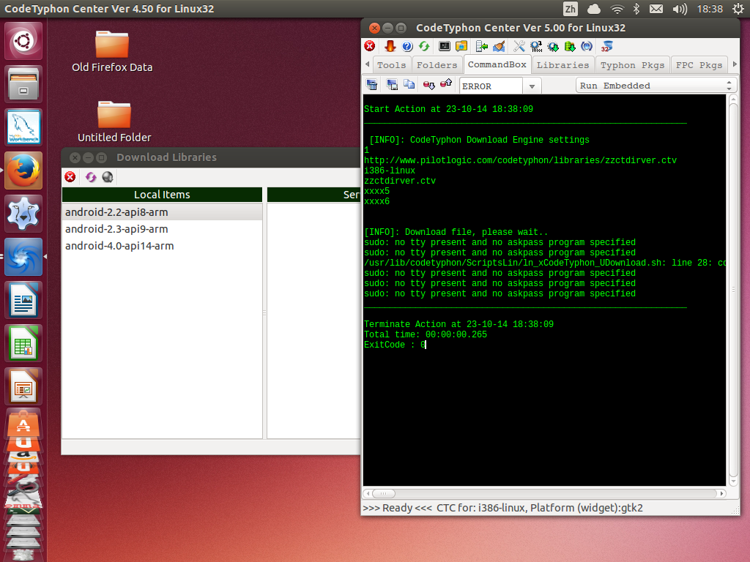Launch Firefox from the launcher
750x562 pixels.
23,170
